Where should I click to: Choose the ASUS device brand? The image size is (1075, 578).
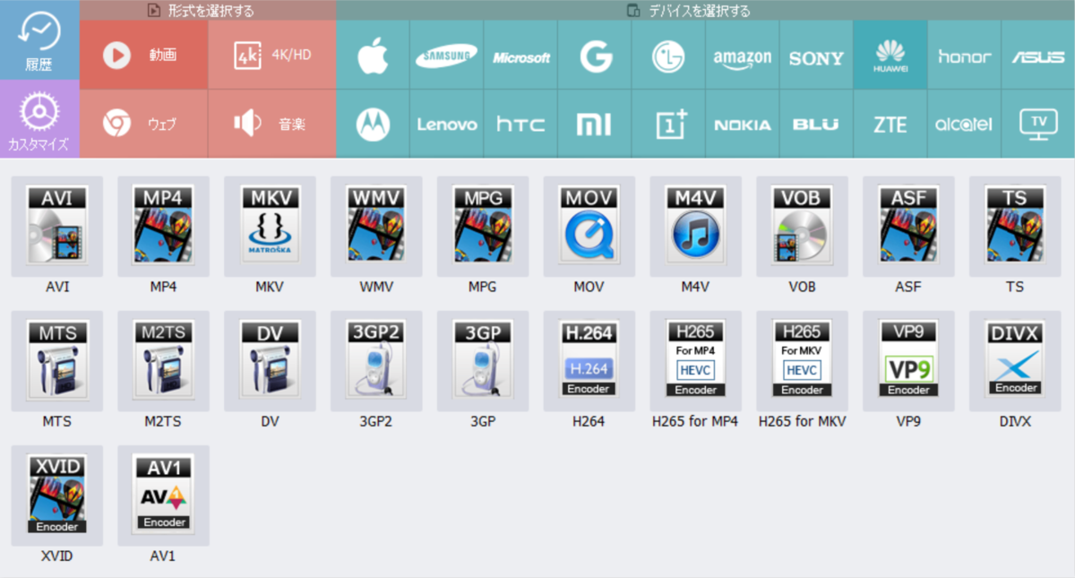[1038, 56]
